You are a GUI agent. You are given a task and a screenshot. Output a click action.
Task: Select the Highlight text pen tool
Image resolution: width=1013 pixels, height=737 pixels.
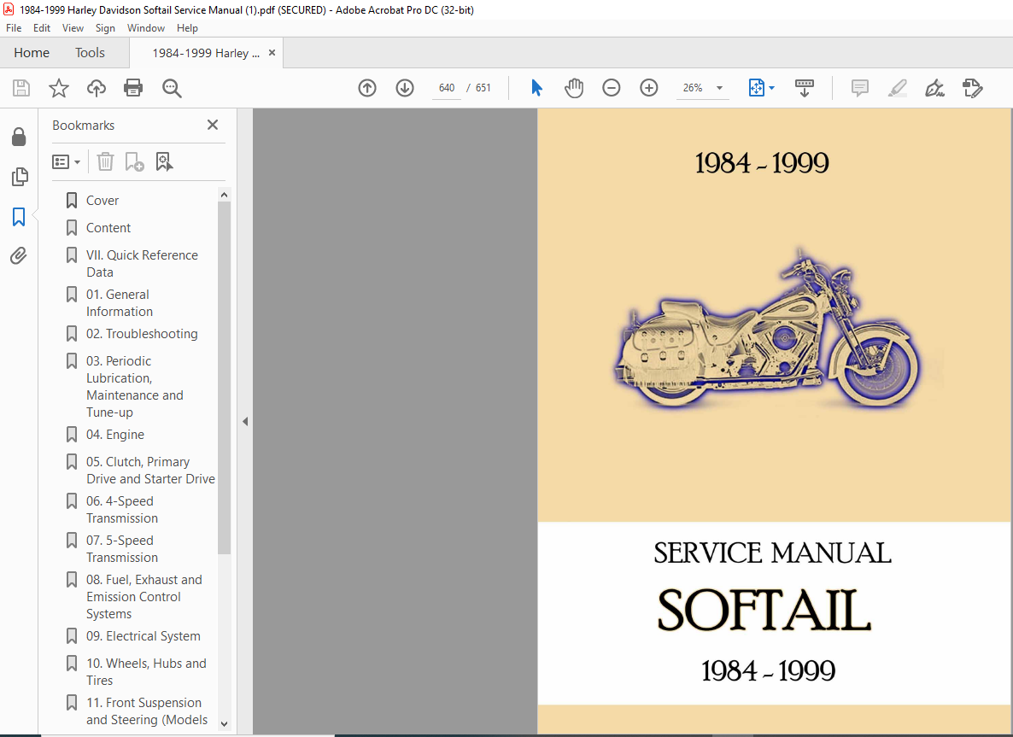tap(898, 88)
